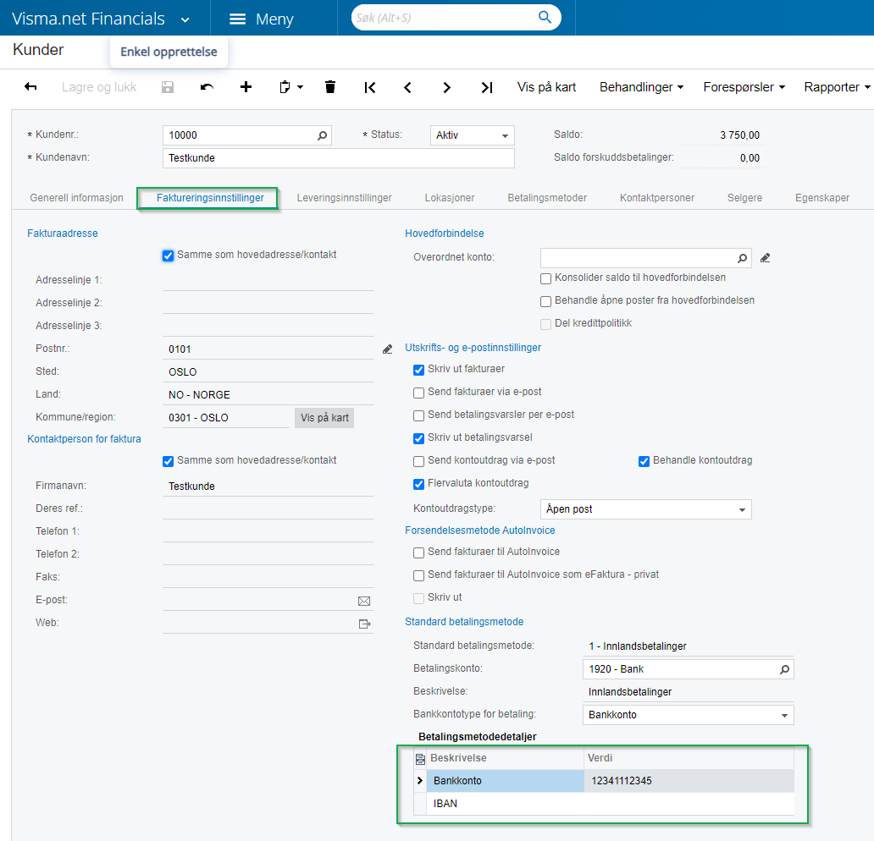874x841 pixels.
Task: Click pencil edit icon beside Postnr field
Action: pos(388,349)
